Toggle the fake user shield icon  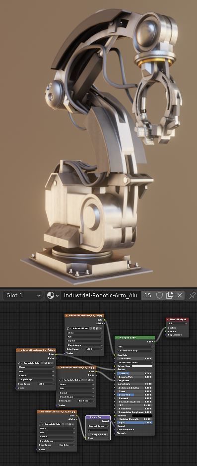(x=160, y=295)
